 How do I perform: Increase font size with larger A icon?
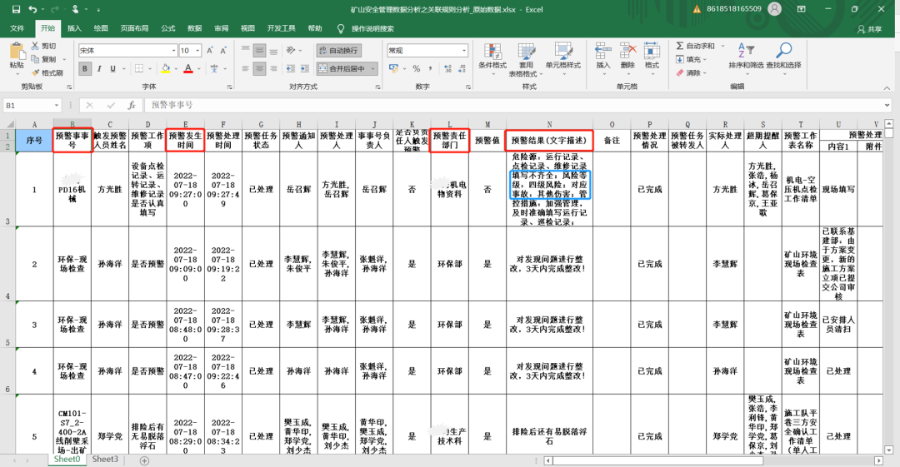[x=210, y=51]
